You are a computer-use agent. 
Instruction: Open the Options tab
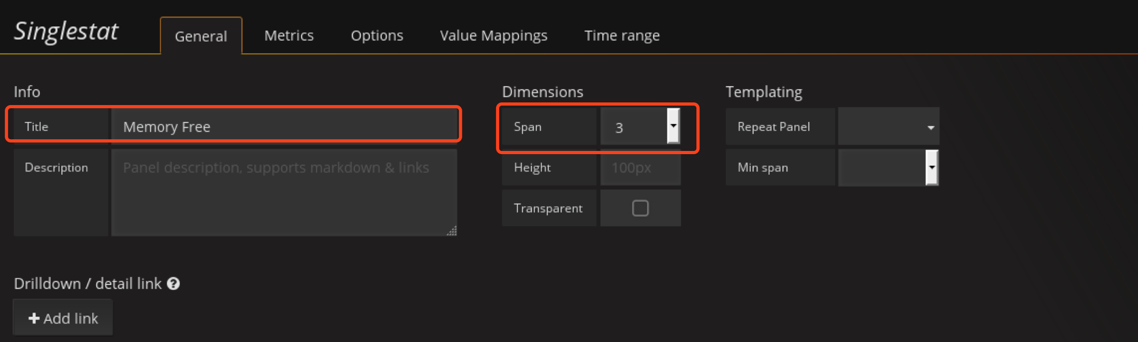point(377,36)
